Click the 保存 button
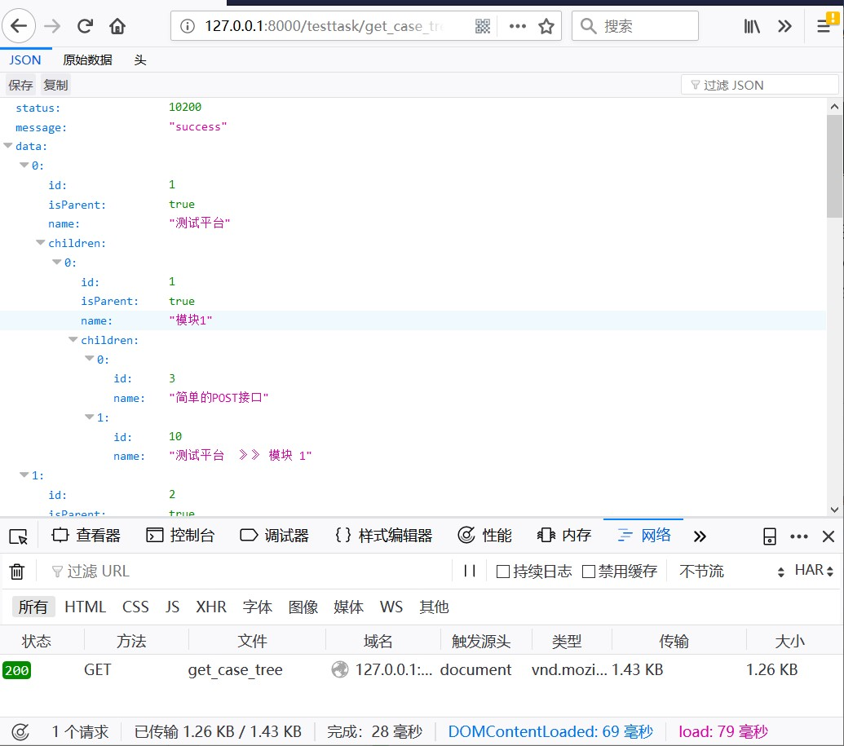Image resolution: width=844 pixels, height=746 pixels. [x=20, y=85]
